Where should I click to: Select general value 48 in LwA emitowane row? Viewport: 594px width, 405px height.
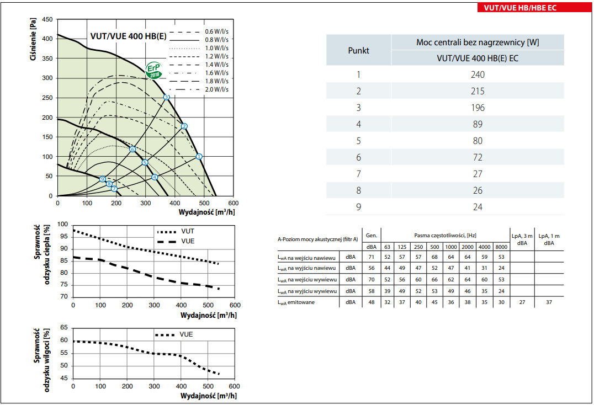(371, 302)
